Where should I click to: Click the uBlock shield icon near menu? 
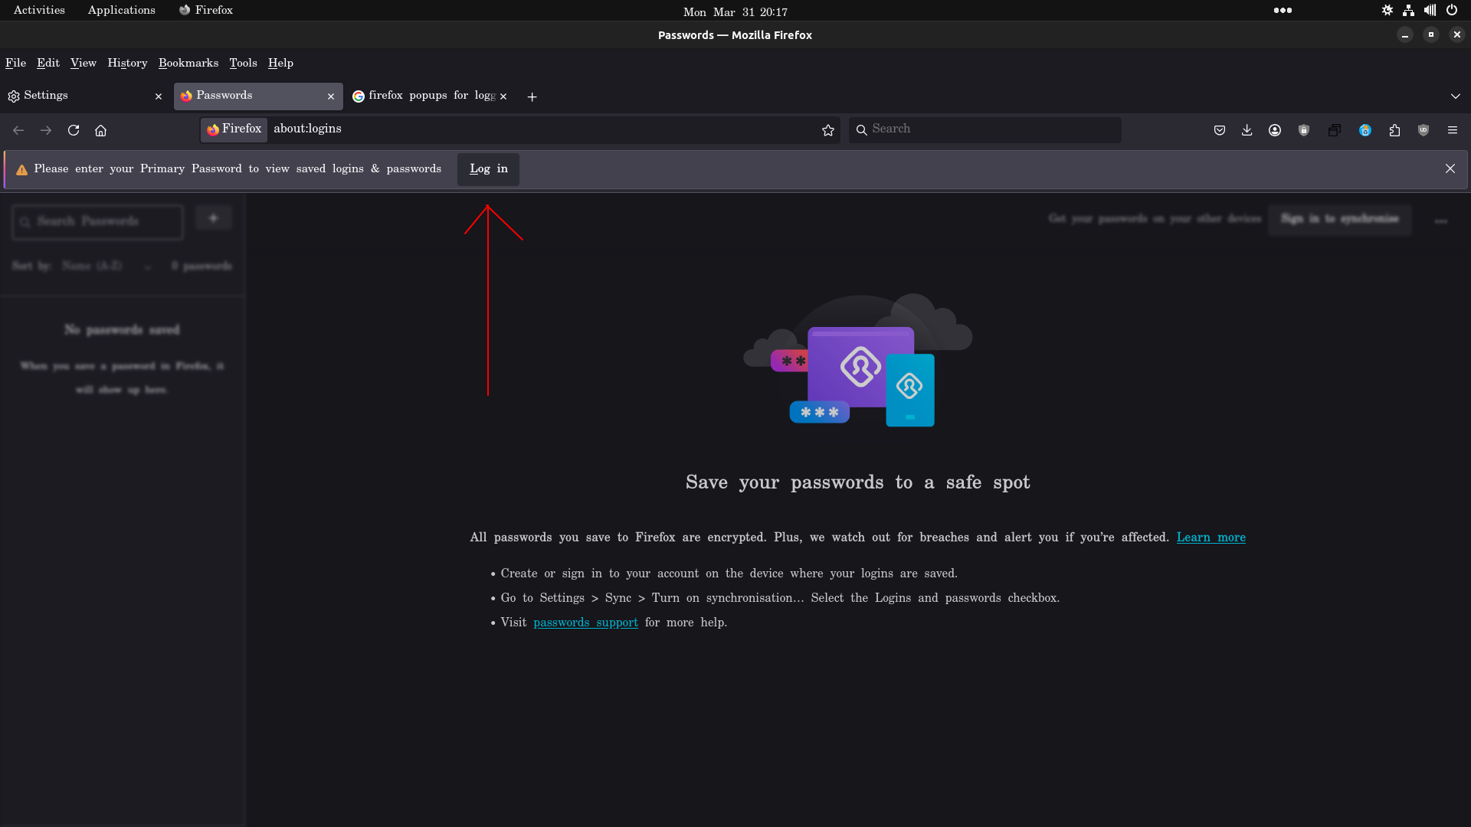pos(1423,130)
